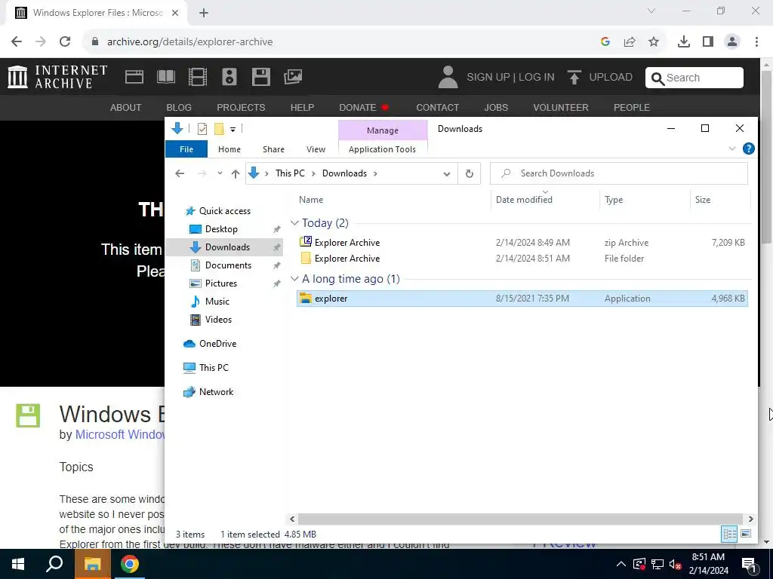Click the Properties quick access toolbar icon
The width and height of the screenshot is (773, 579).
coord(202,129)
